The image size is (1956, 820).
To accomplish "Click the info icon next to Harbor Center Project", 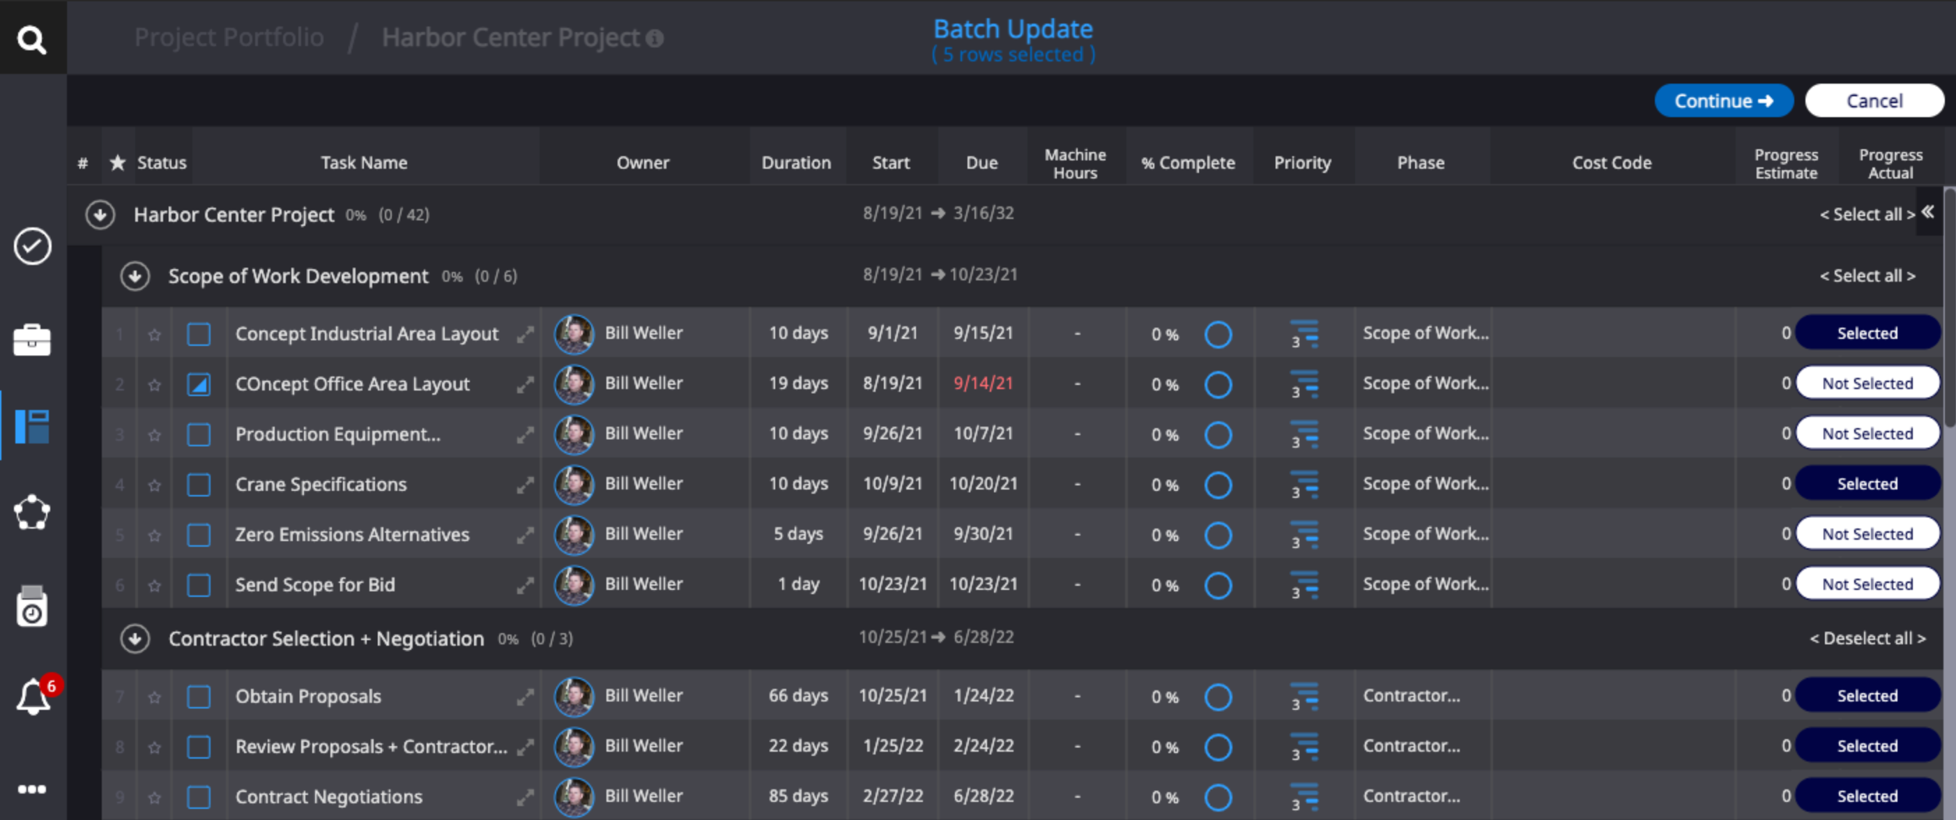I will [655, 38].
